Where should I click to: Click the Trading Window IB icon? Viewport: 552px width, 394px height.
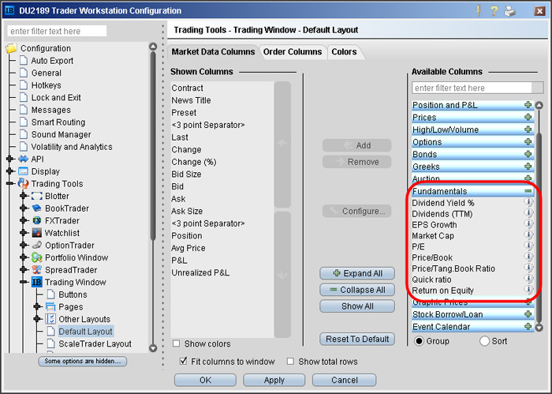[x=36, y=282]
